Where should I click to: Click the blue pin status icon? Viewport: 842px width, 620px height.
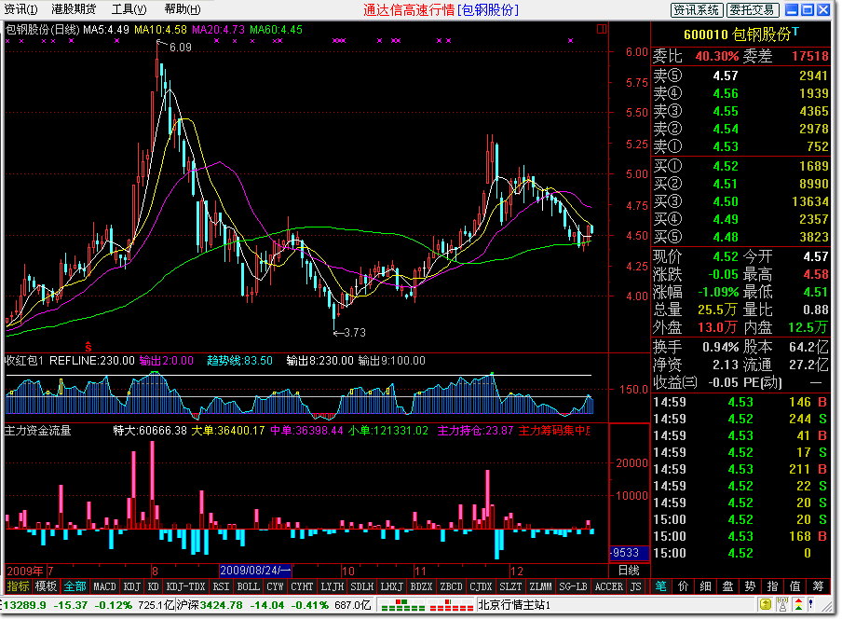(x=811, y=605)
